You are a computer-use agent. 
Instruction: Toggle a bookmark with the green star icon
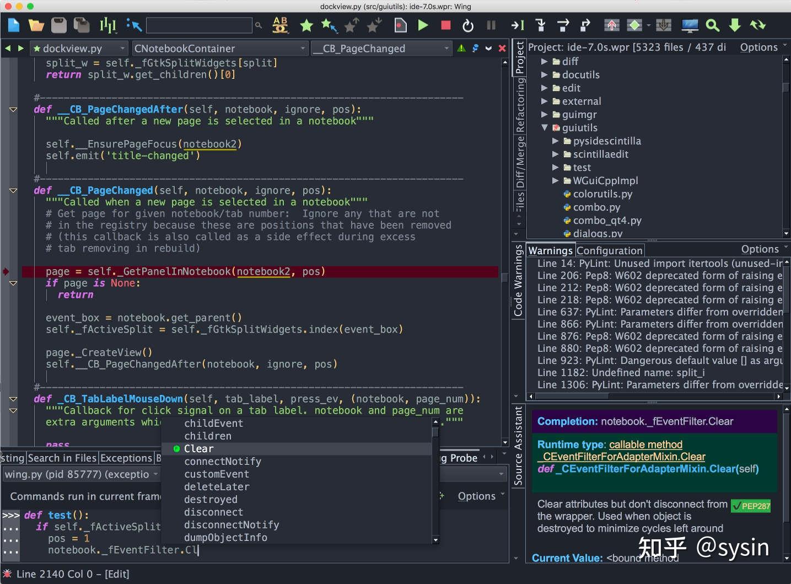coord(306,25)
